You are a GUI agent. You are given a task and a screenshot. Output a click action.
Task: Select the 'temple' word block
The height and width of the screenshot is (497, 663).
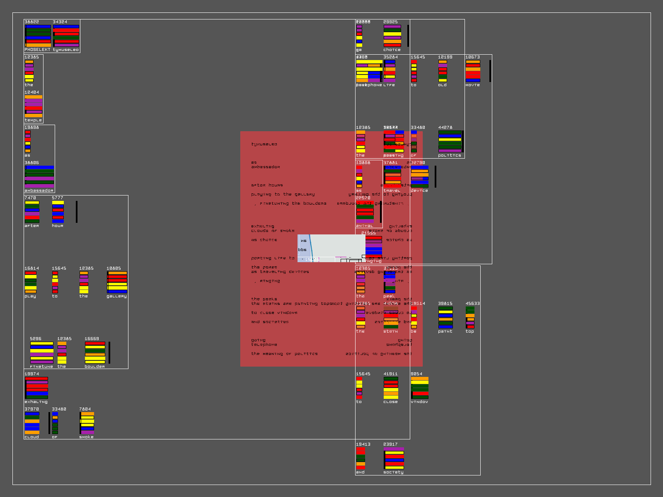pyautogui.click(x=33, y=106)
